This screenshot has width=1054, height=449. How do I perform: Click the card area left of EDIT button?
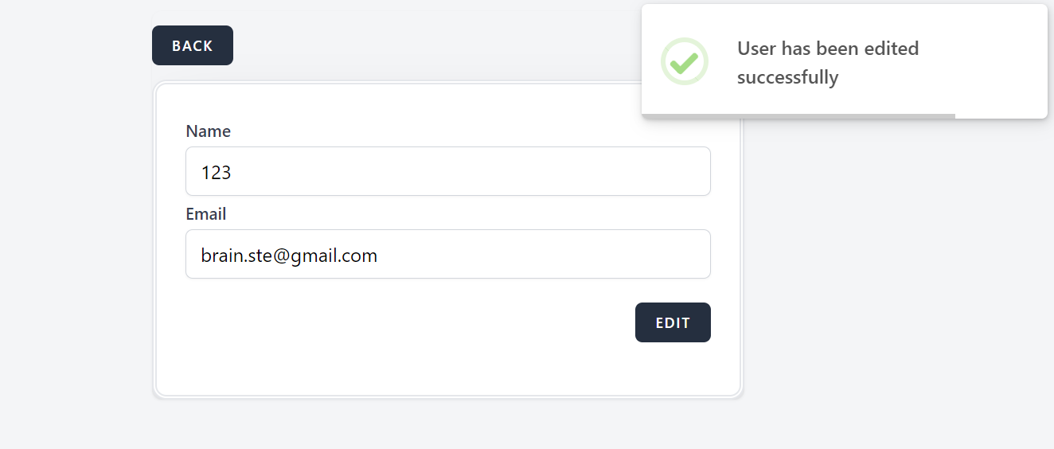click(x=398, y=322)
